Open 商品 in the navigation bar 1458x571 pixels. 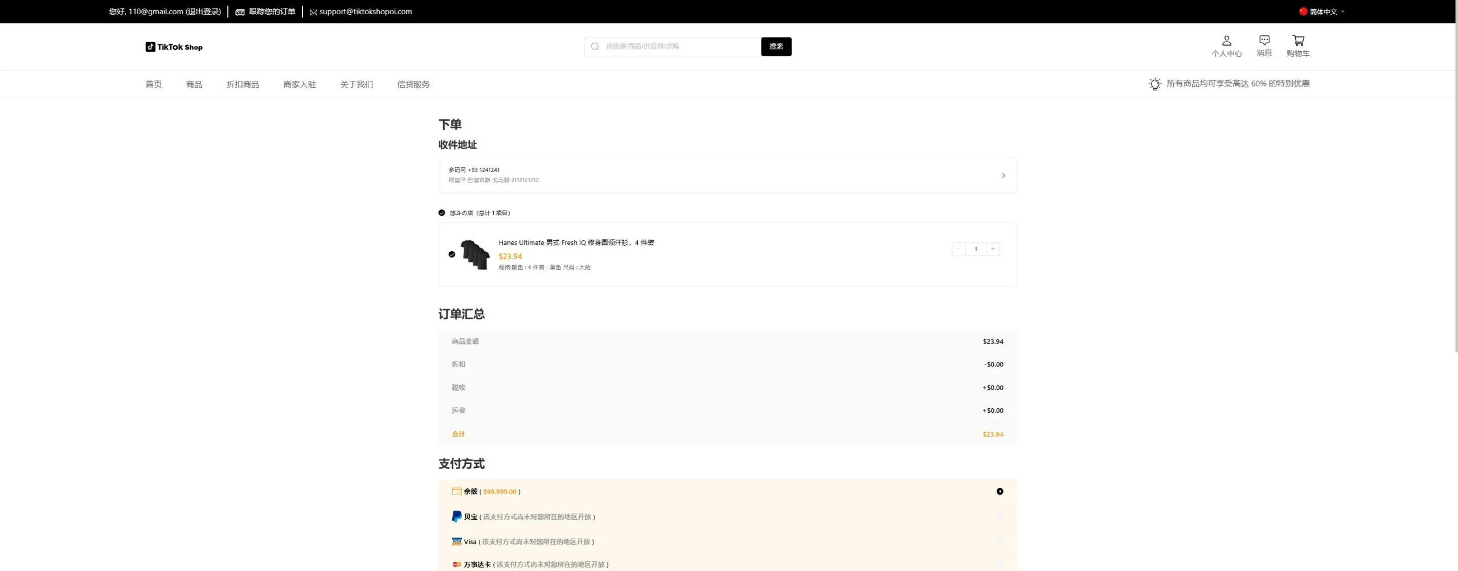(x=194, y=84)
